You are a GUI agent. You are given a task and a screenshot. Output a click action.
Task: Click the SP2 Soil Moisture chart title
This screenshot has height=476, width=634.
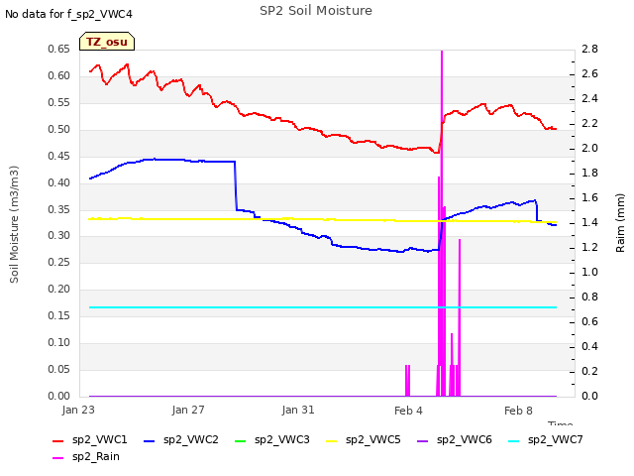(316, 11)
